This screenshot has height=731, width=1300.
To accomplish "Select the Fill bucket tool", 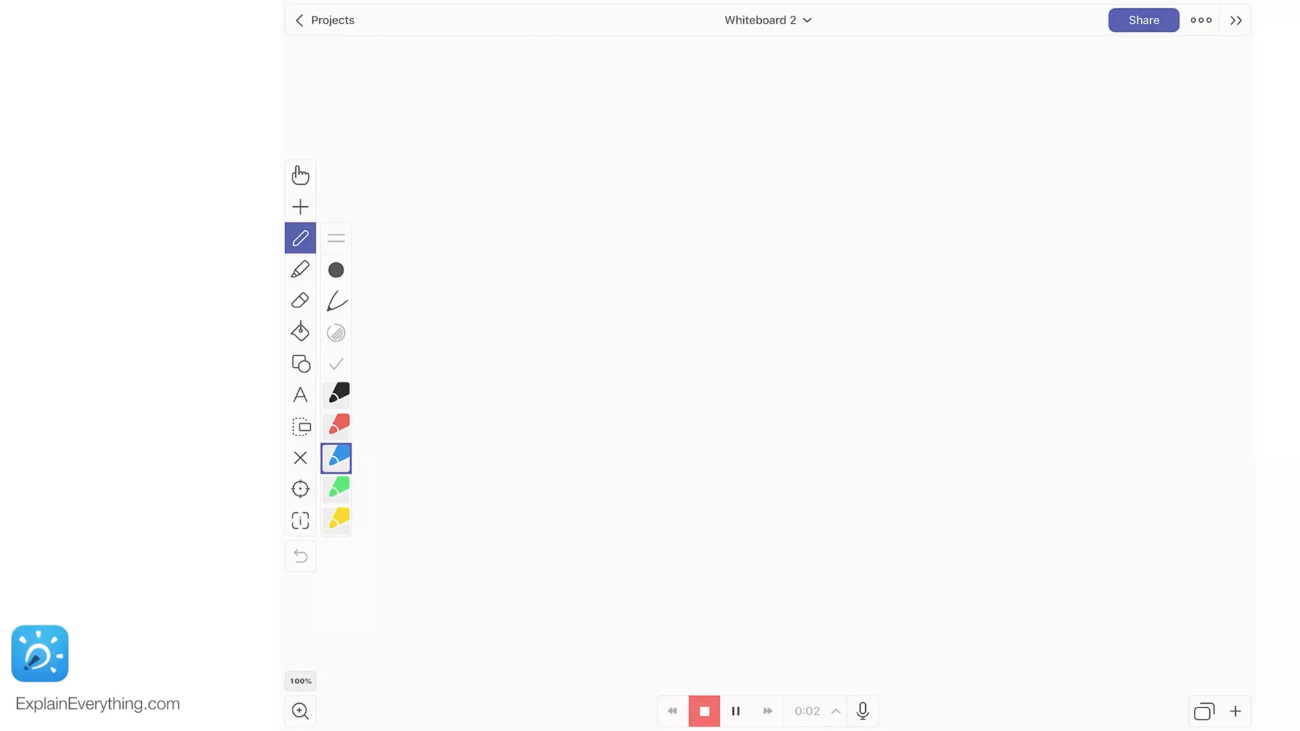I will coord(300,331).
